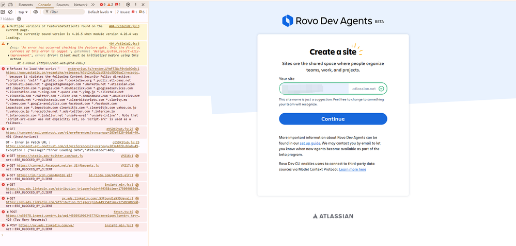Open the Default levels dropdown
Viewport: 516px width, 246px height.
pyautogui.click(x=100, y=12)
